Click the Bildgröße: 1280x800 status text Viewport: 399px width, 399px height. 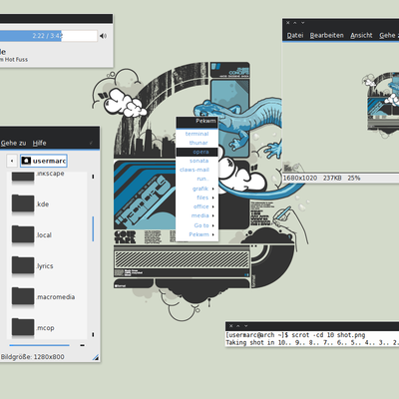(x=32, y=357)
